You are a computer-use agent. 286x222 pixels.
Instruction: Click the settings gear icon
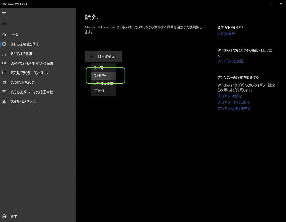coord(4,216)
